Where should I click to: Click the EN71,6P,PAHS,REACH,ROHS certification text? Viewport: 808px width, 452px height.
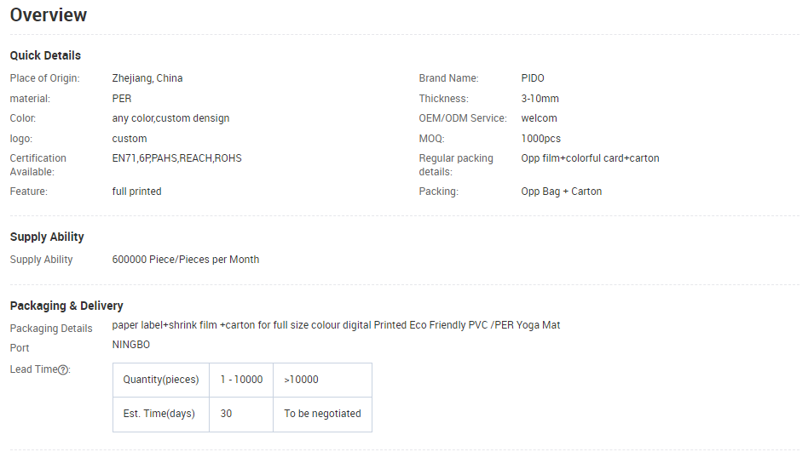pos(176,158)
